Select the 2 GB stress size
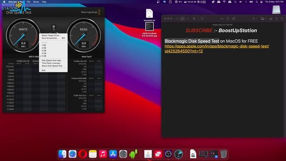 click(x=53, y=48)
